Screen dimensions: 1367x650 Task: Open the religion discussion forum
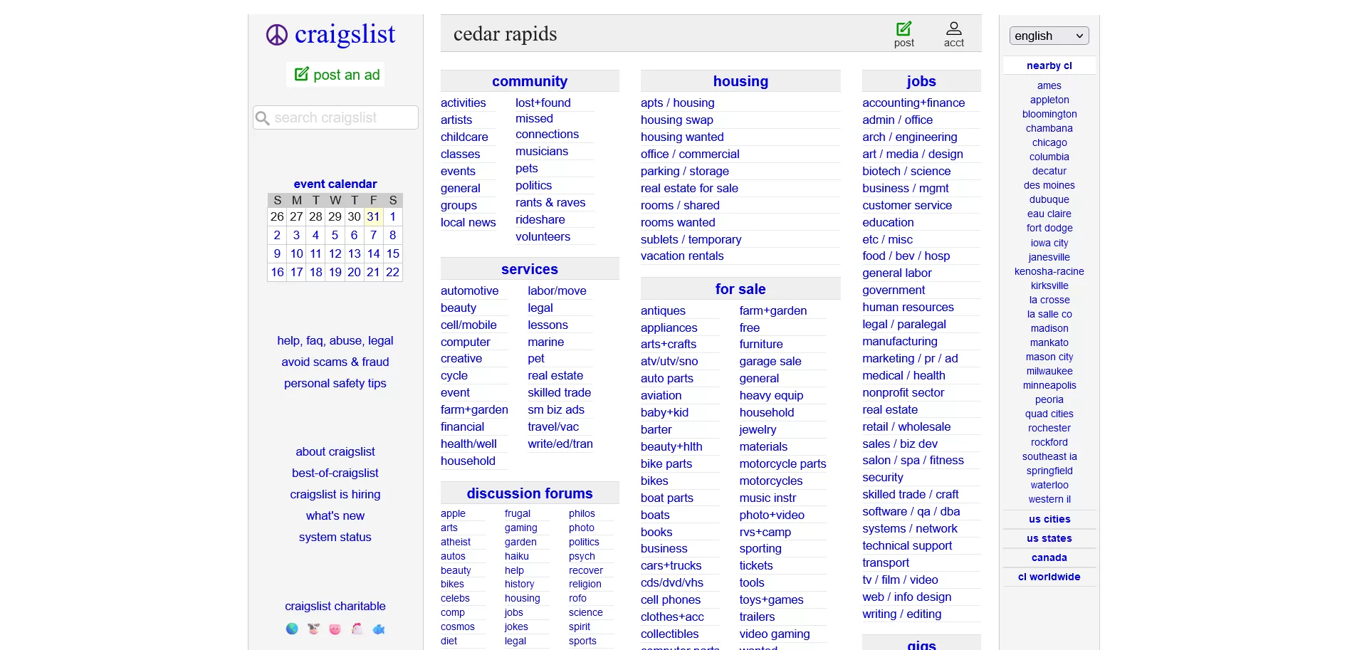click(585, 584)
